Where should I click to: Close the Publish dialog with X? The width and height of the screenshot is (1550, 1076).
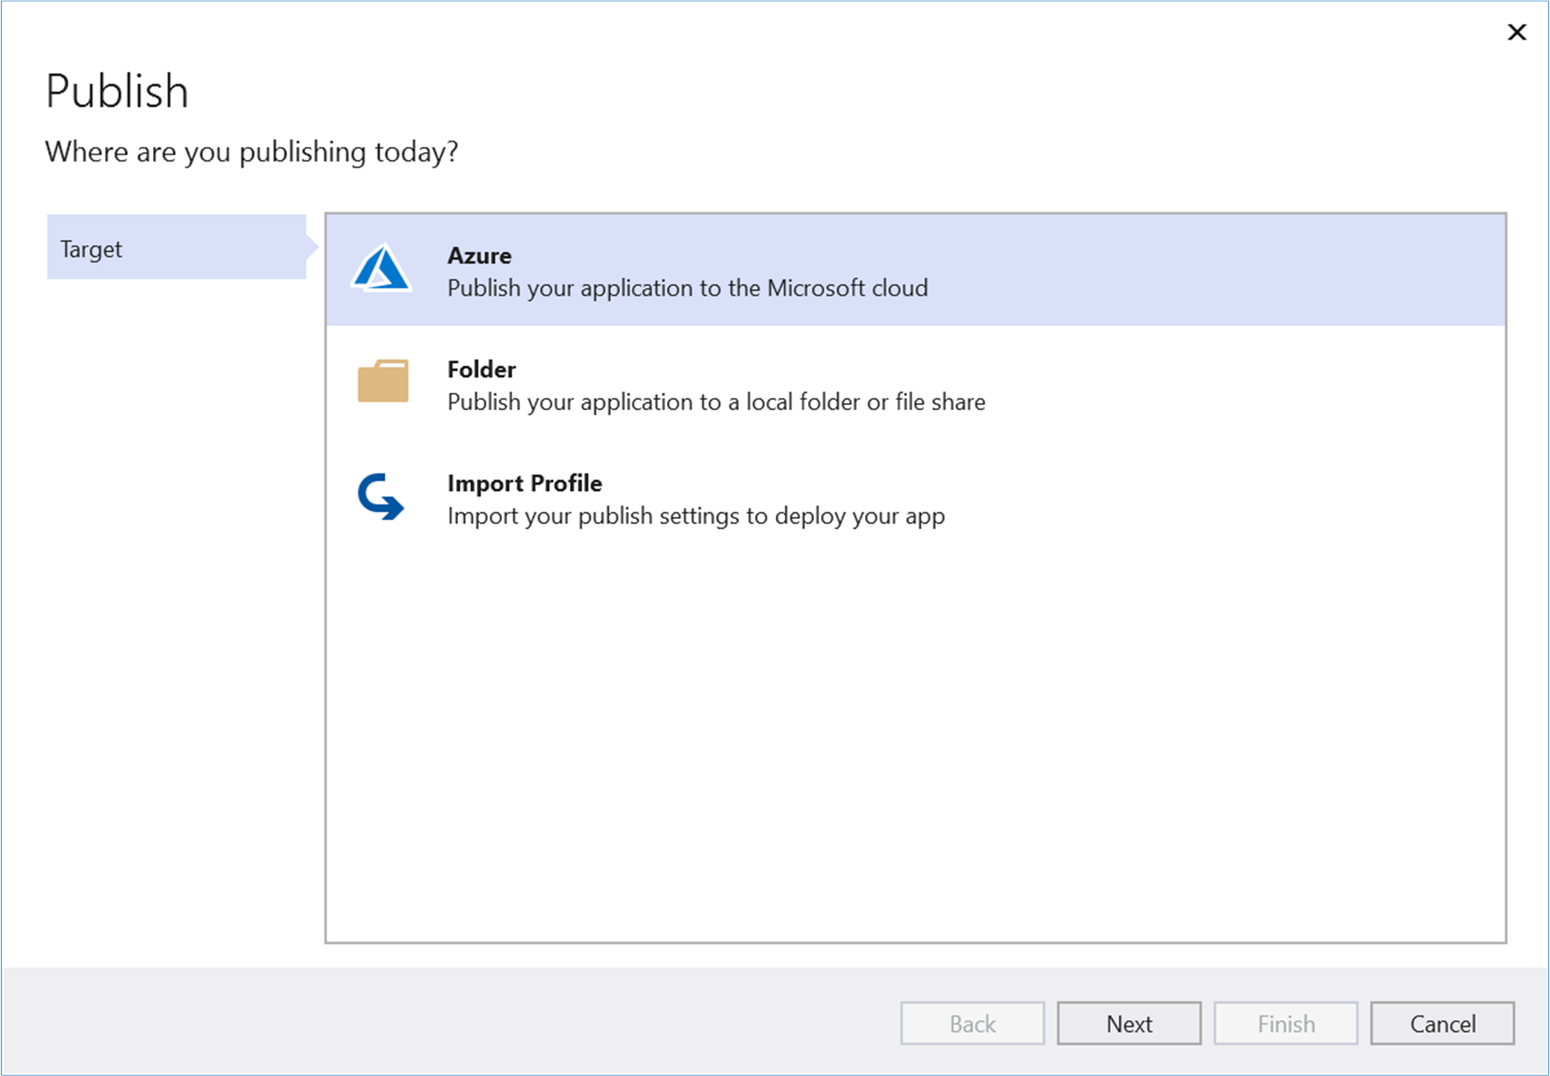click(1517, 33)
